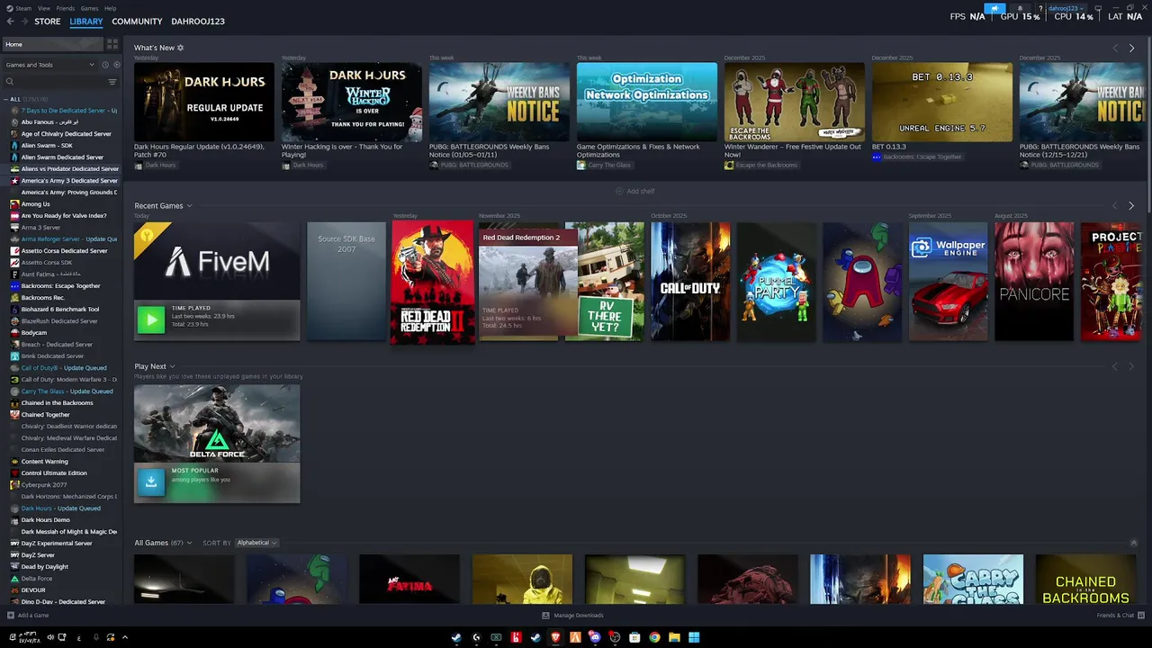Show hidden tray icons chevron
This screenshot has height=648, width=1152.
(125, 637)
